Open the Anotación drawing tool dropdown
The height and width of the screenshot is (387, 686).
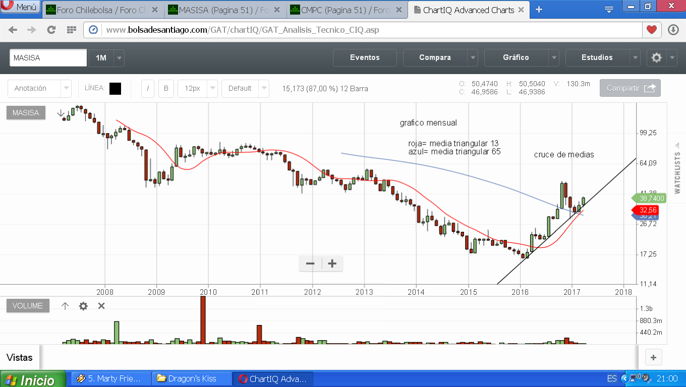coord(39,88)
